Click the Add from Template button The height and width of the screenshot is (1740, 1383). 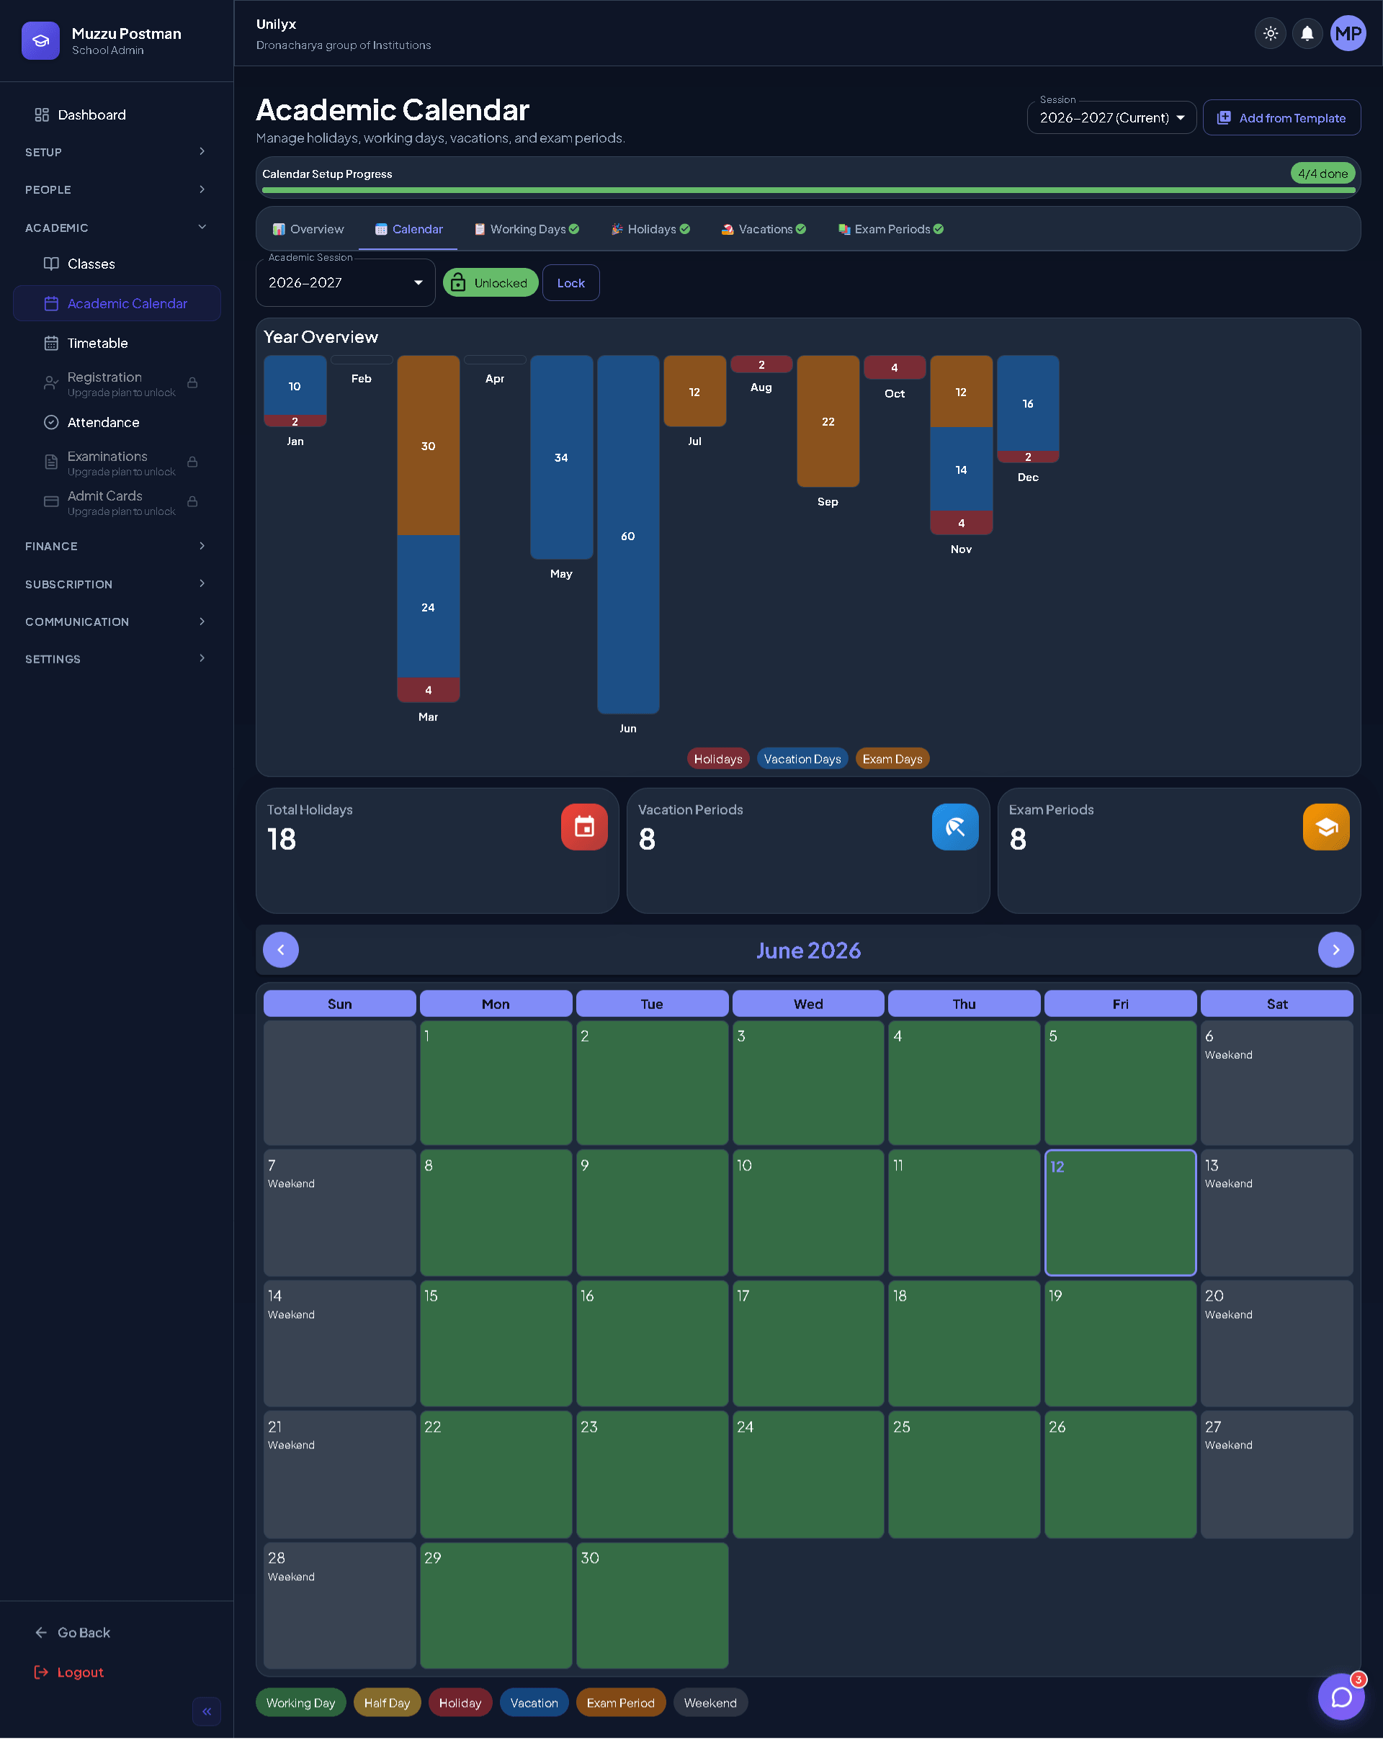pyautogui.click(x=1281, y=117)
